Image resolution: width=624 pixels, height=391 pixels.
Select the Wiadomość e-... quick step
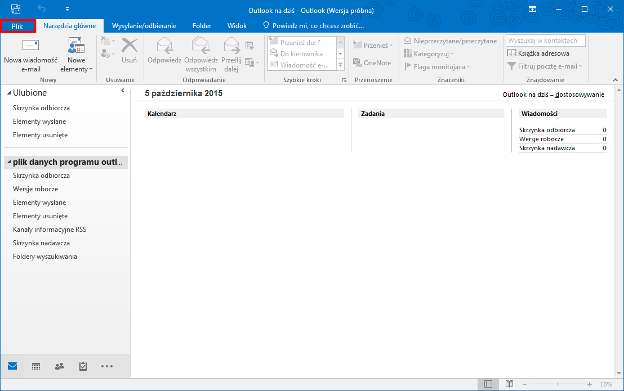tap(302, 65)
